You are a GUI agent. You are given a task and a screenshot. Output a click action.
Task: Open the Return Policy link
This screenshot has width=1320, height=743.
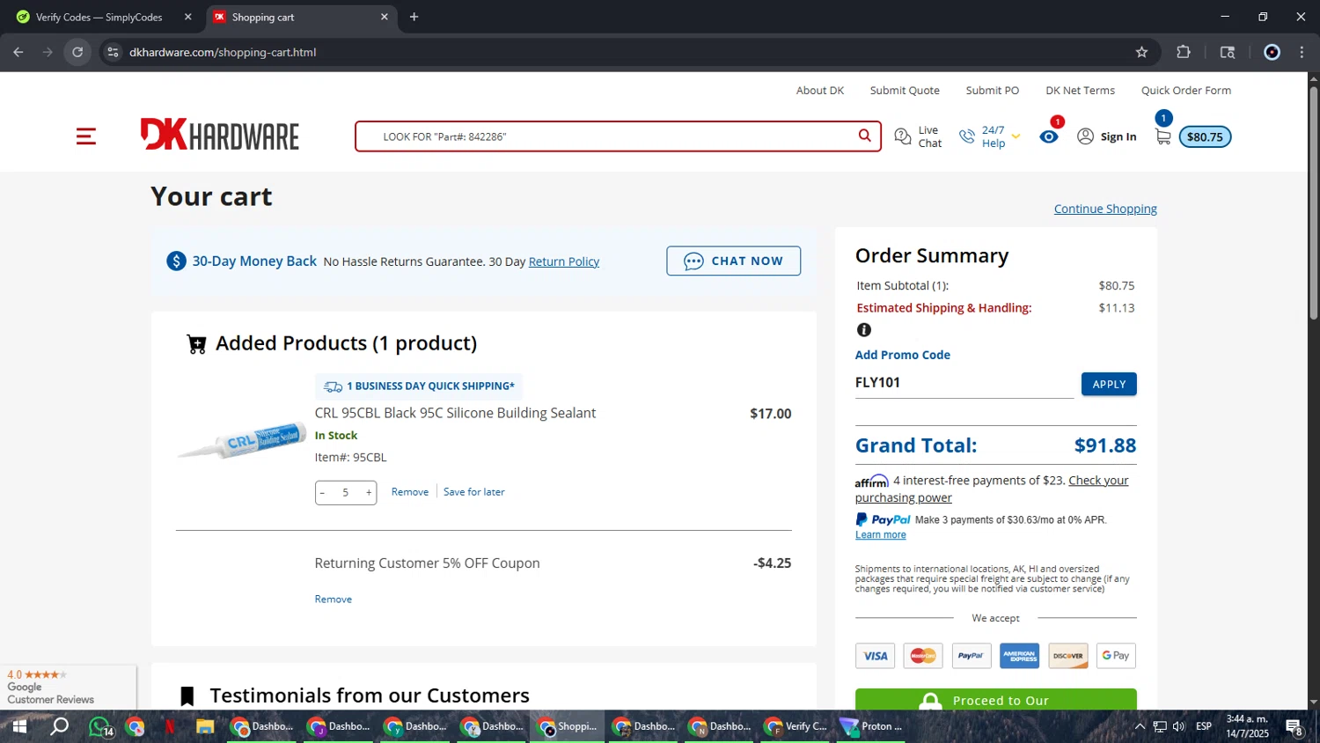click(x=564, y=261)
